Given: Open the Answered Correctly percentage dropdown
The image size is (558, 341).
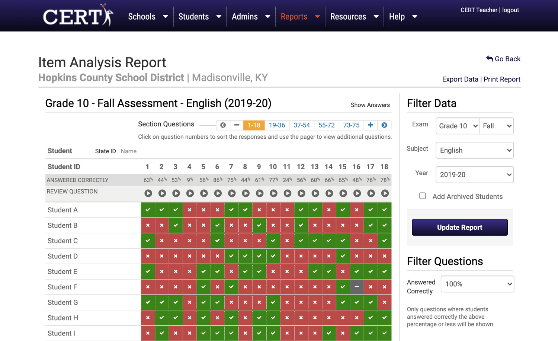Looking at the screenshot, I should pyautogui.click(x=477, y=284).
